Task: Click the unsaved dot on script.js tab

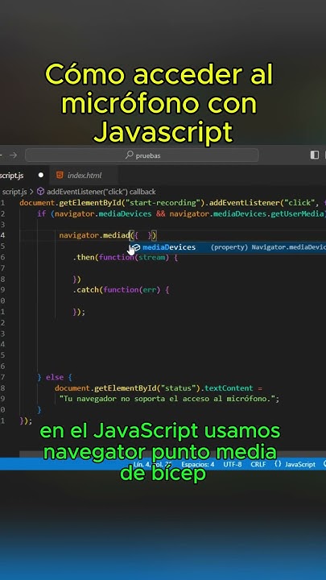Action: (x=41, y=175)
